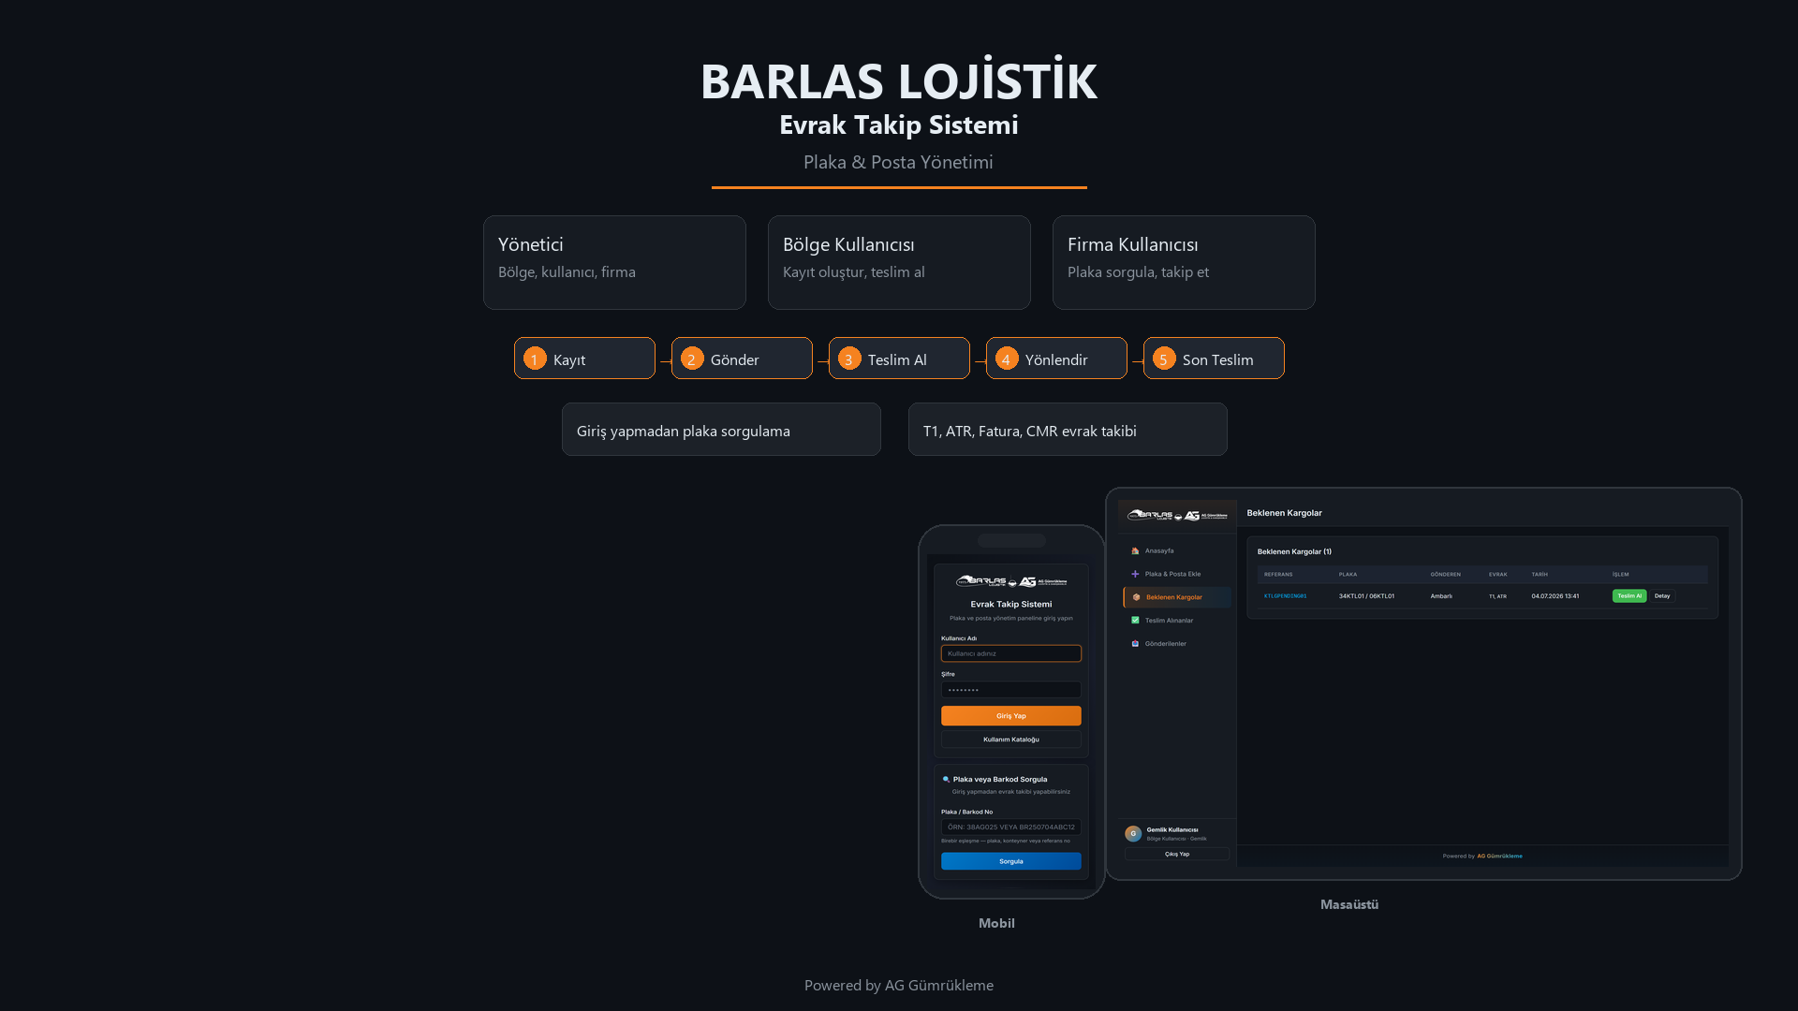Click the Powered by AG Gümrükleme page footer
The height and width of the screenshot is (1011, 1798).
click(899, 985)
